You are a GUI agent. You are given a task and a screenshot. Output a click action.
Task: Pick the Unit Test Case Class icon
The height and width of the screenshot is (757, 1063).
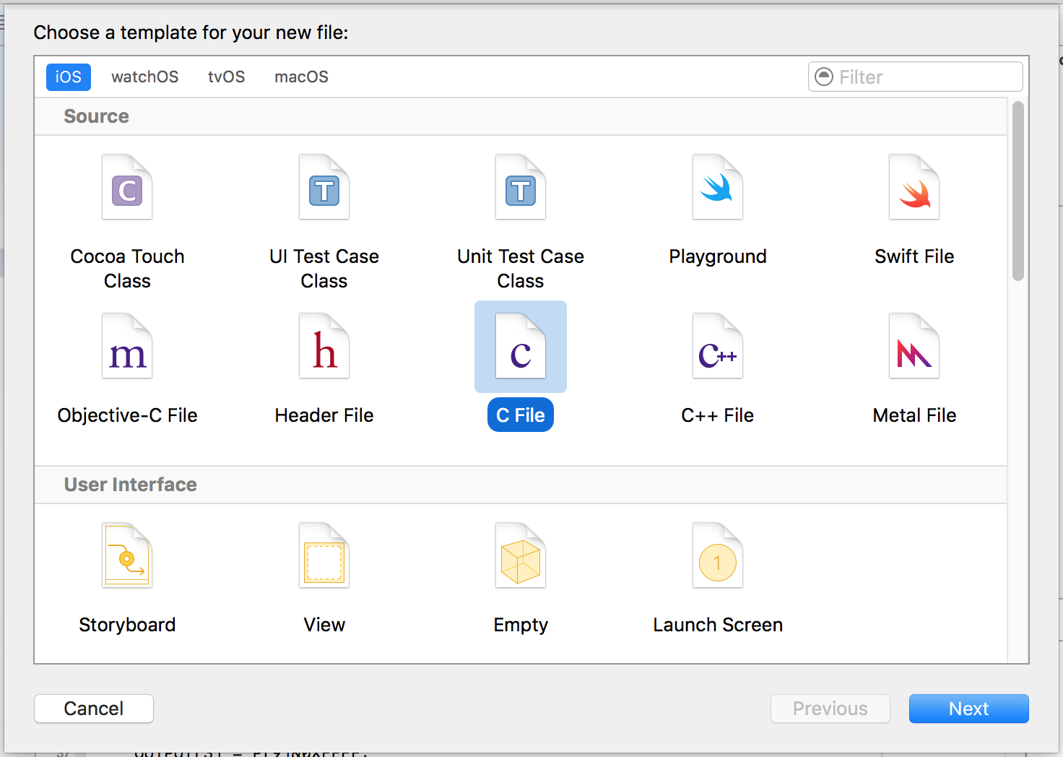click(x=521, y=187)
